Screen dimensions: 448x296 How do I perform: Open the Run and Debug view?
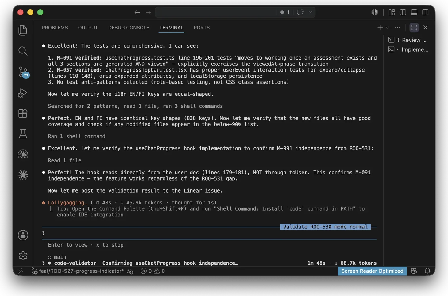point(23,93)
